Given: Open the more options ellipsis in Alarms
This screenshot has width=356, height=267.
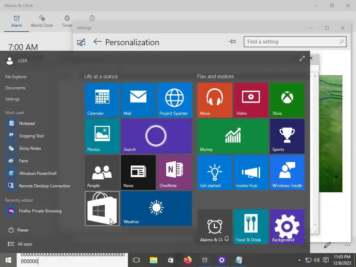Looking at the screenshot, I should click(x=347, y=245).
